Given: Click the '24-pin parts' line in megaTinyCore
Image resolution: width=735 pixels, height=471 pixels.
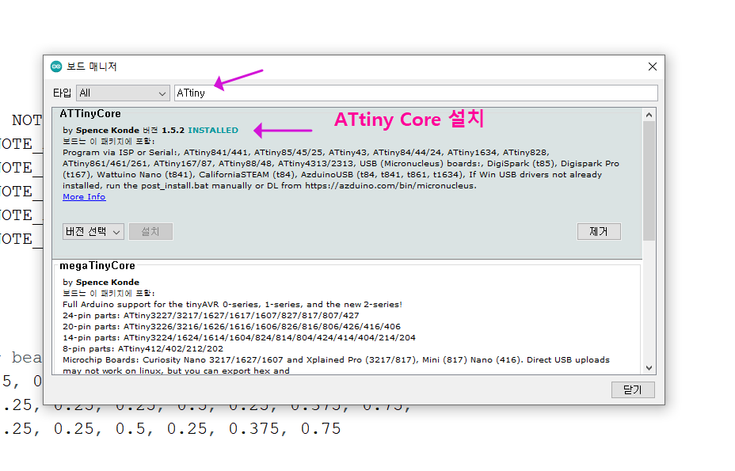Looking at the screenshot, I should coord(211,315).
